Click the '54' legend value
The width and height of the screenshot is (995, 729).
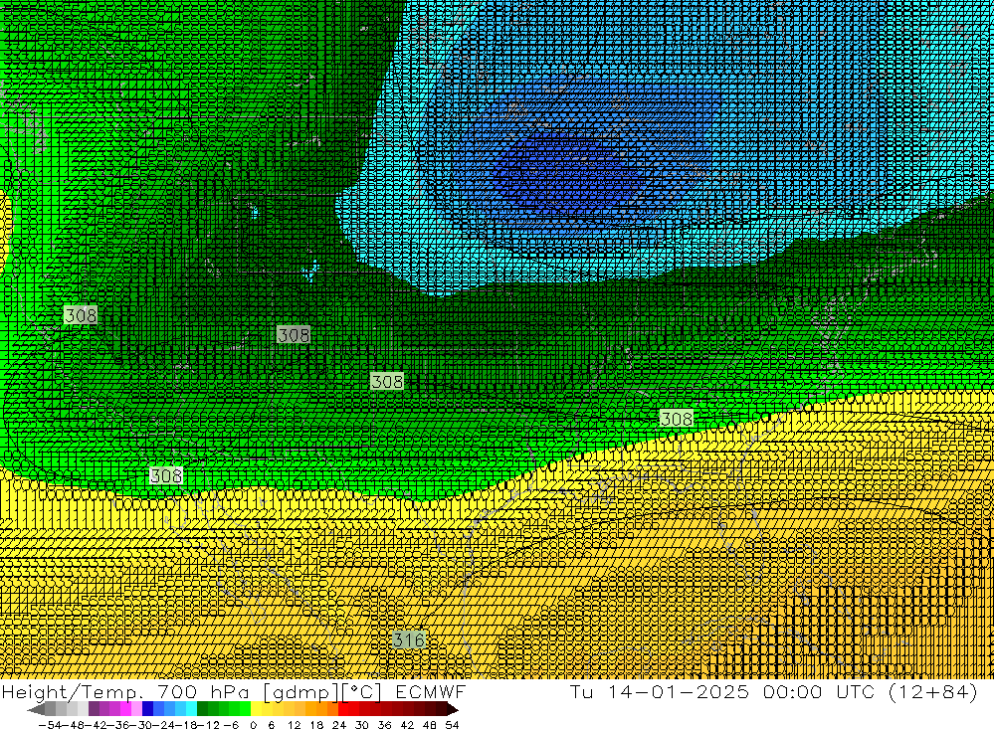point(452,725)
